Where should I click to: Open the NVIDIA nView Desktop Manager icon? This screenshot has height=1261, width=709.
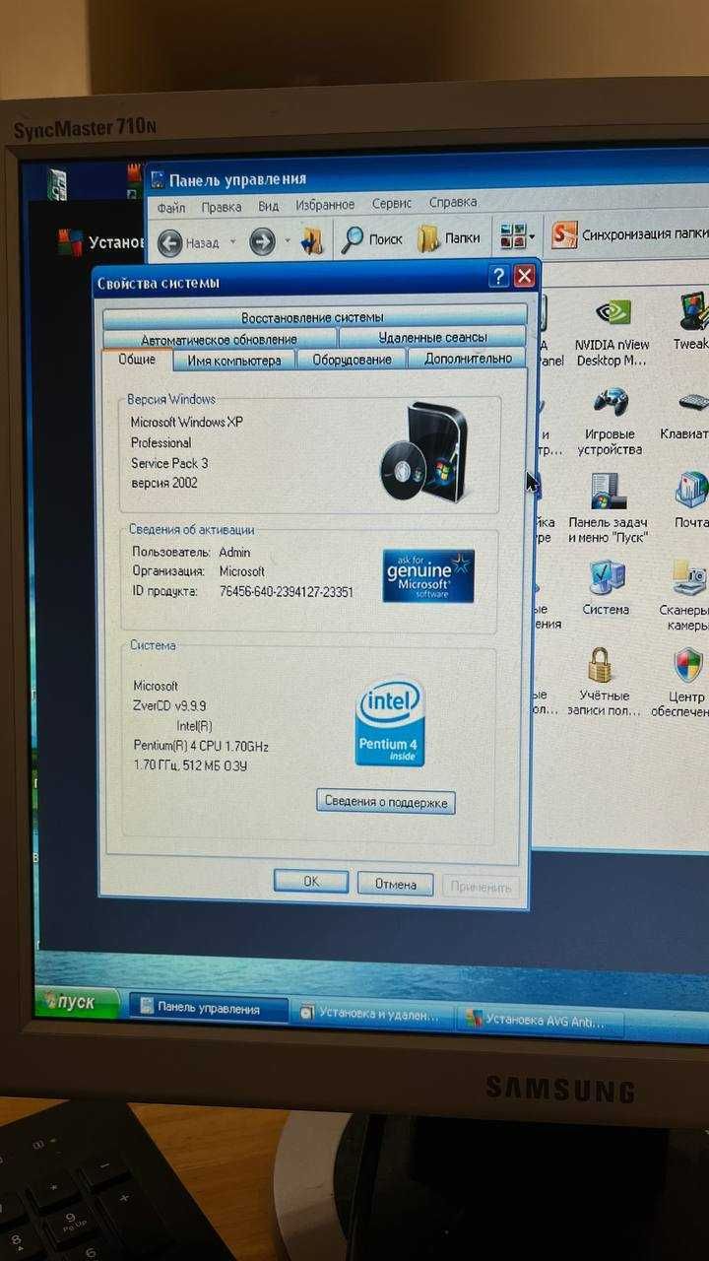click(x=612, y=333)
